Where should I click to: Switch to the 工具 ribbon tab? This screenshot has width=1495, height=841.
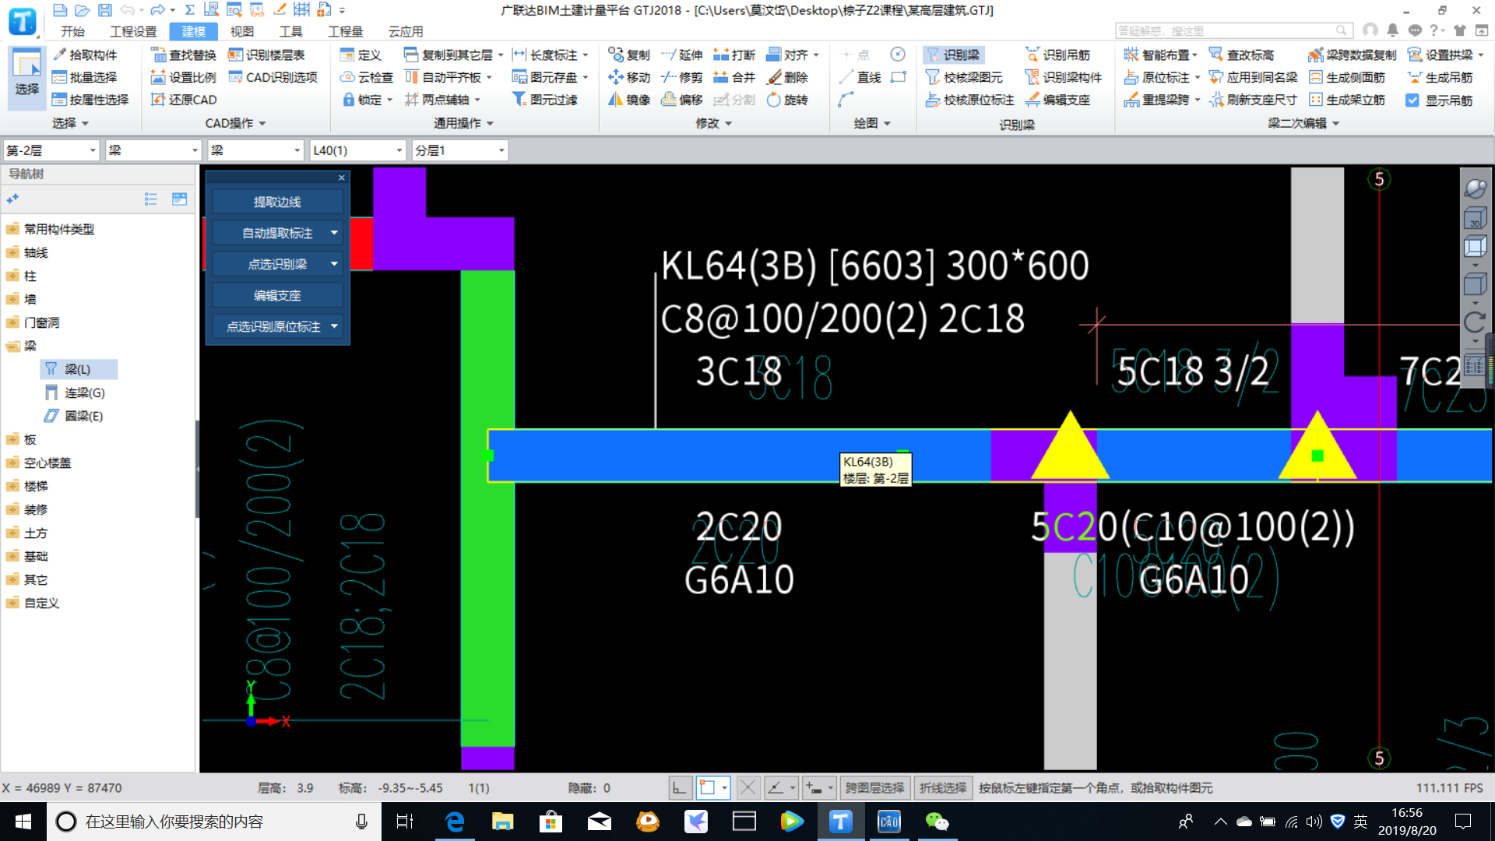pyautogui.click(x=291, y=31)
